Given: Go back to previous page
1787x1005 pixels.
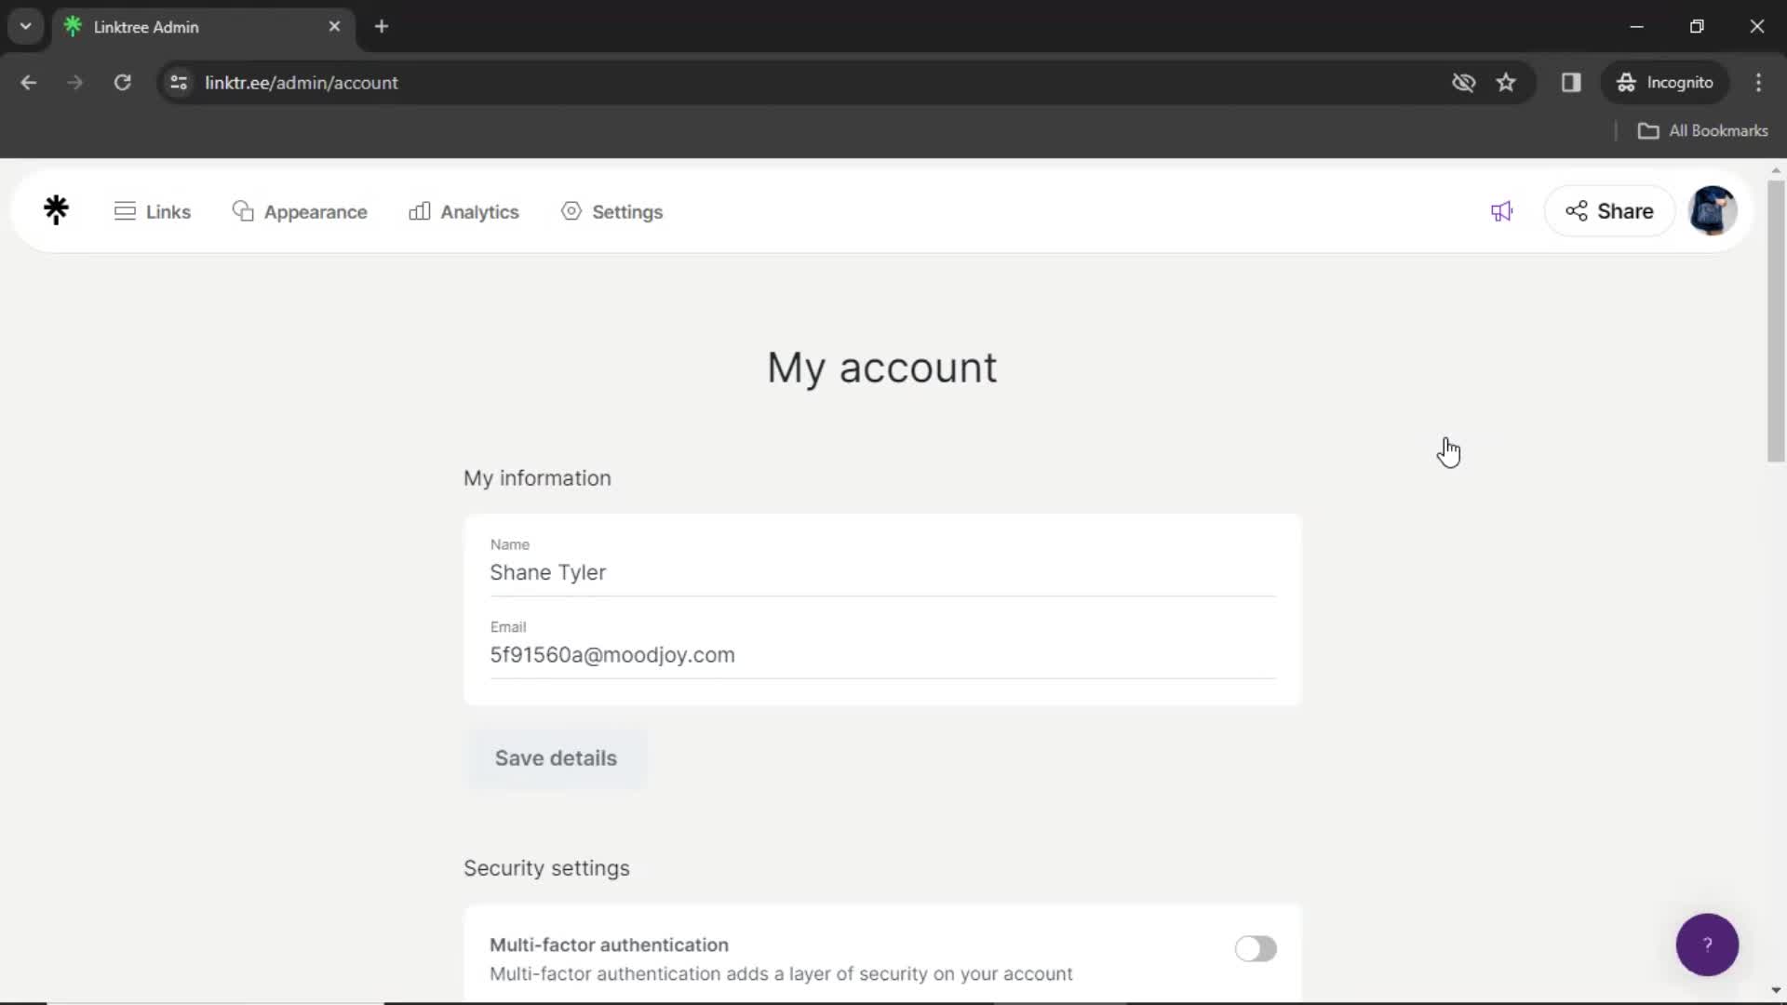Looking at the screenshot, I should [29, 82].
